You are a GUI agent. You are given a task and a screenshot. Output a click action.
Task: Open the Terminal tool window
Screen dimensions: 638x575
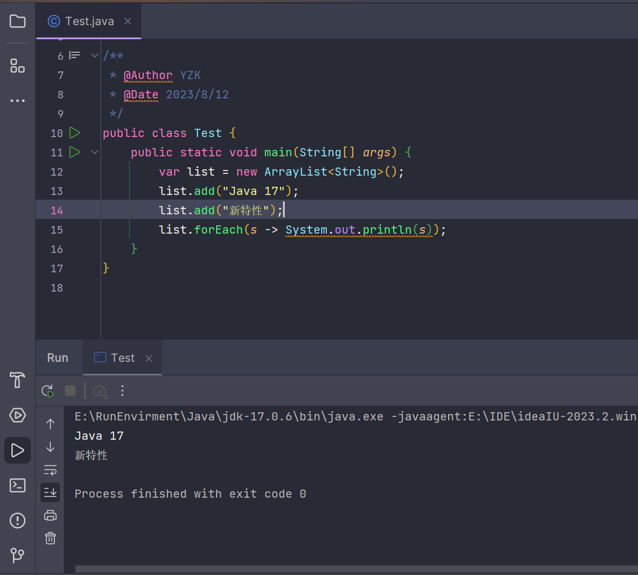click(18, 485)
